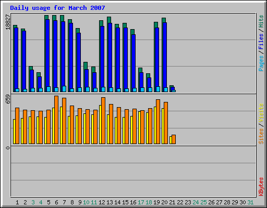Click the red KBytes legend label

tap(261, 187)
